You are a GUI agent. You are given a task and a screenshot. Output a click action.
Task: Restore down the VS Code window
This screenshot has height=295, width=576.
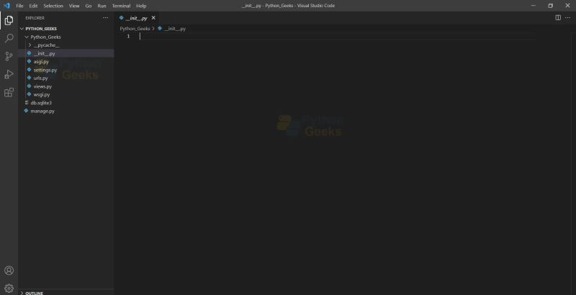550,6
